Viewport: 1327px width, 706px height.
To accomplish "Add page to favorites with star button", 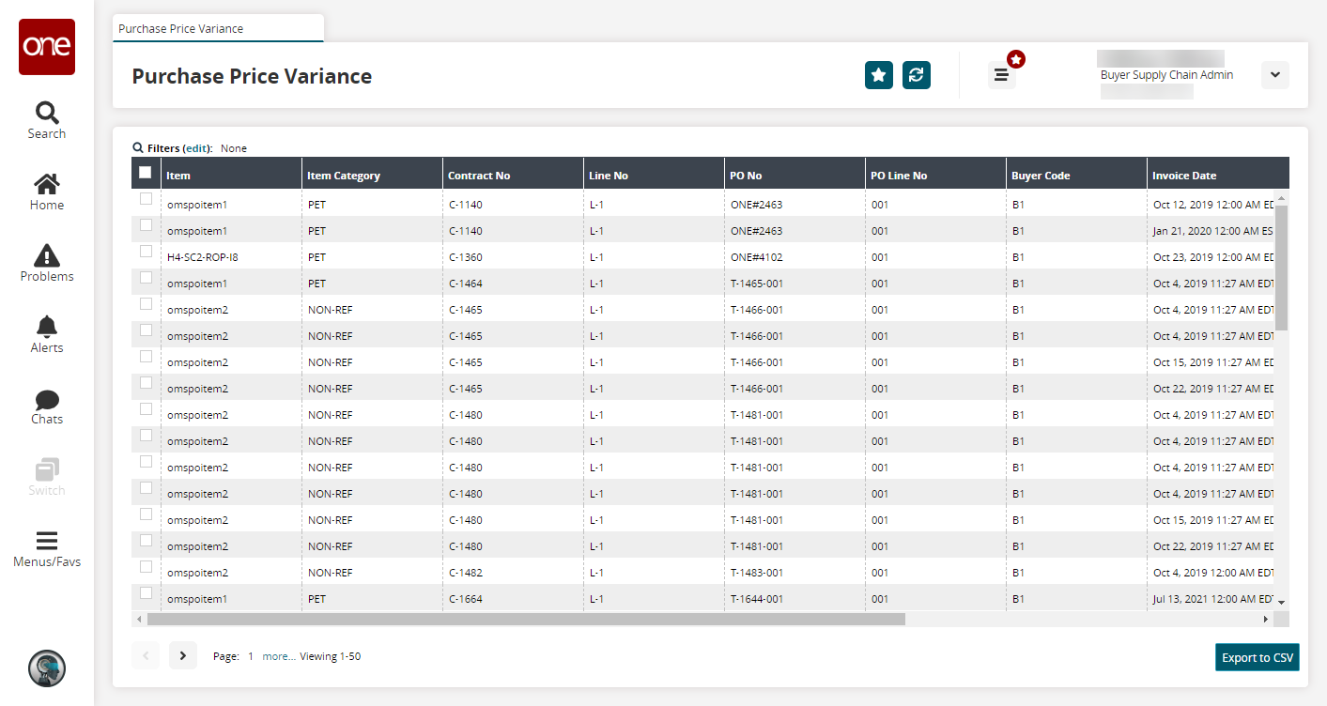I will tap(879, 75).
